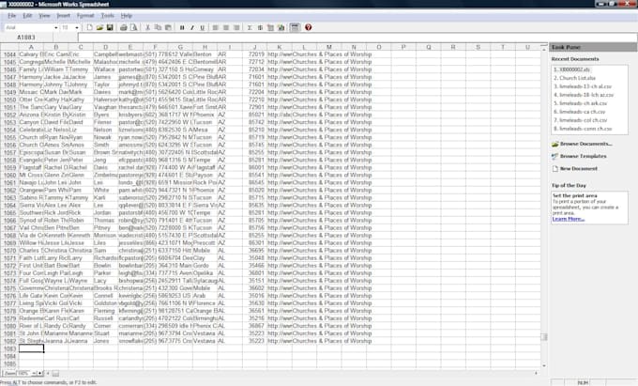The width and height of the screenshot is (638, 386).
Task: Click ZIP code 35223 in row 1081
Action: tap(256, 333)
